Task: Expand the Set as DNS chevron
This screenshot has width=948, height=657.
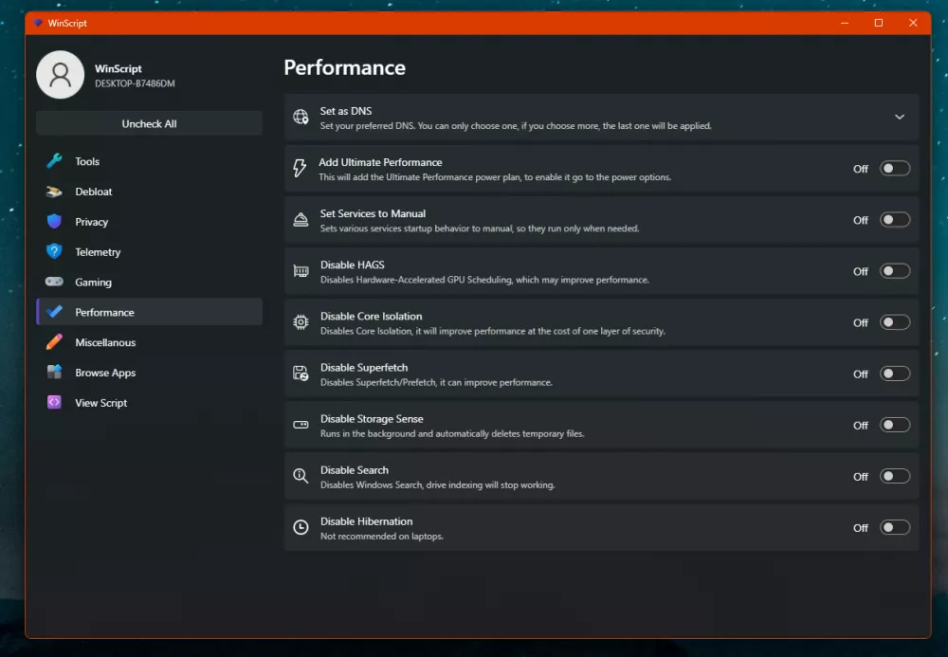Action: tap(899, 118)
